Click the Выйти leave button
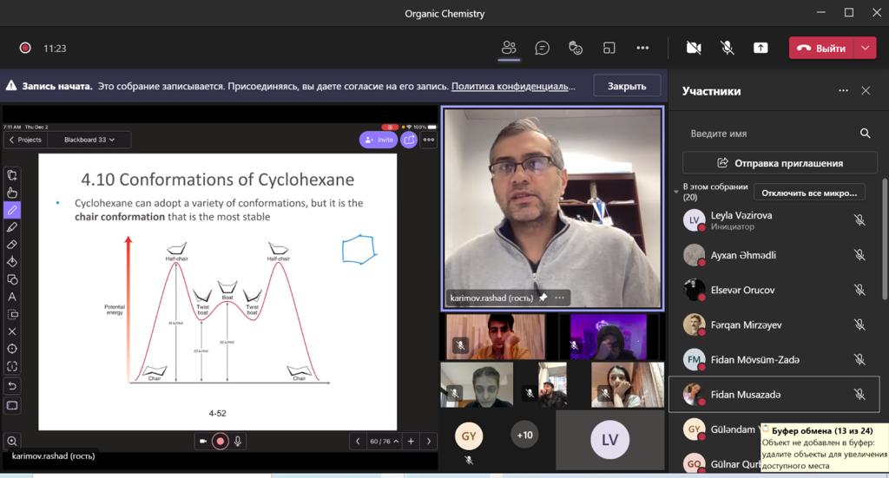This screenshot has height=478, width=889. pos(821,48)
